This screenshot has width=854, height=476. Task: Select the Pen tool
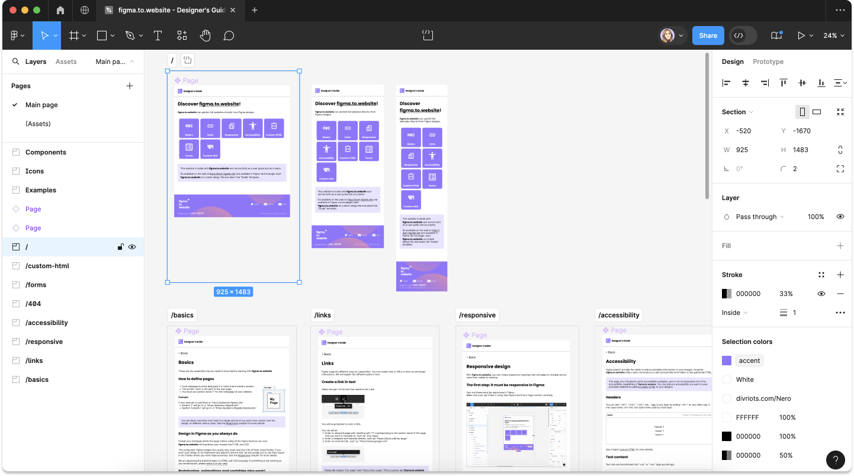pos(130,36)
